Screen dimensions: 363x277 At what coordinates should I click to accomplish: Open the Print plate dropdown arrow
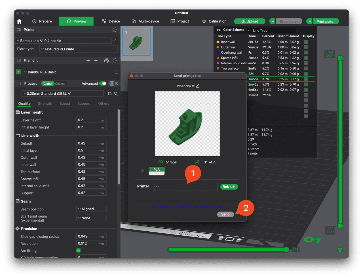[310, 21]
